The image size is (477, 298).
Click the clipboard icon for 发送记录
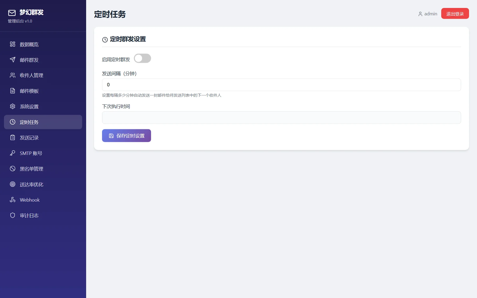(12, 137)
